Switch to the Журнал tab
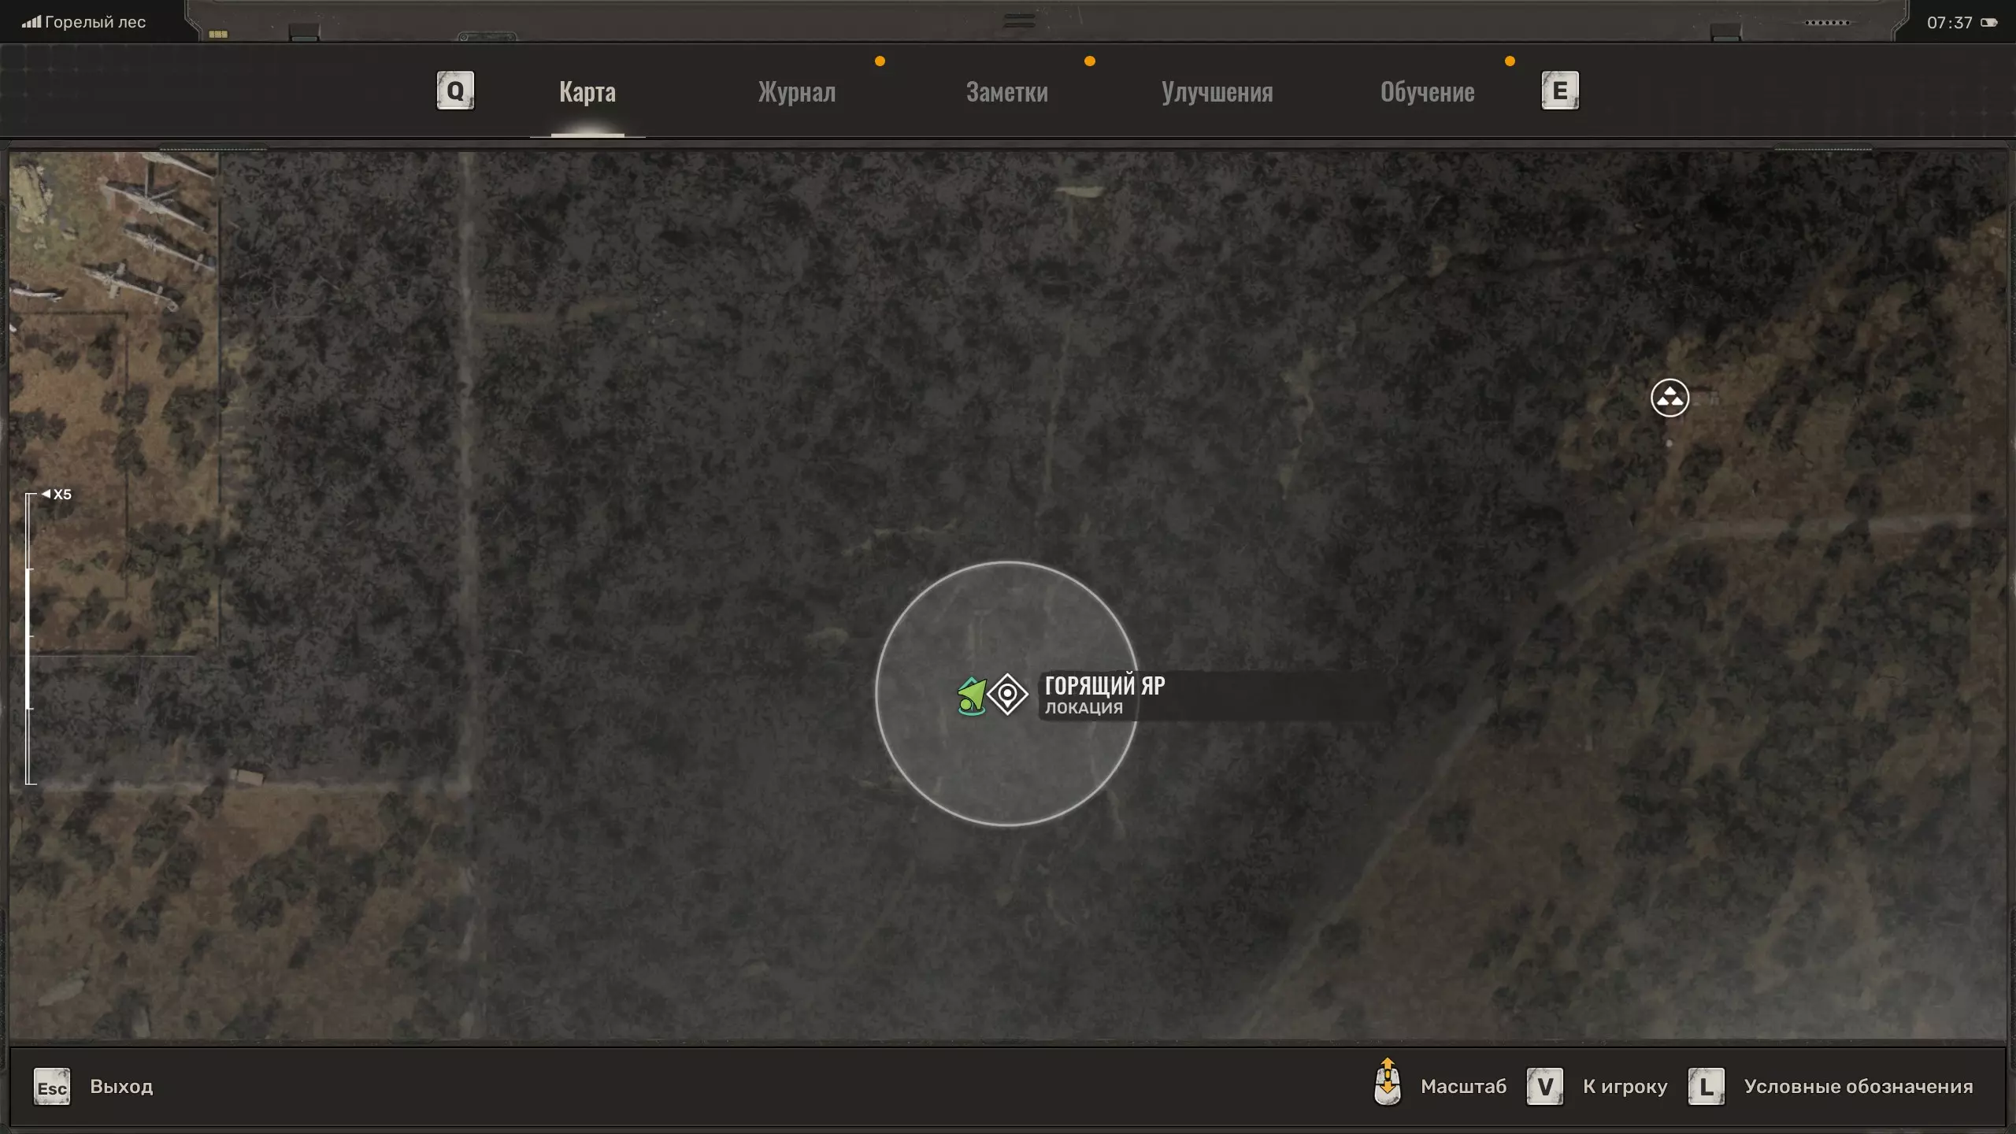The height and width of the screenshot is (1134, 2016). [797, 92]
